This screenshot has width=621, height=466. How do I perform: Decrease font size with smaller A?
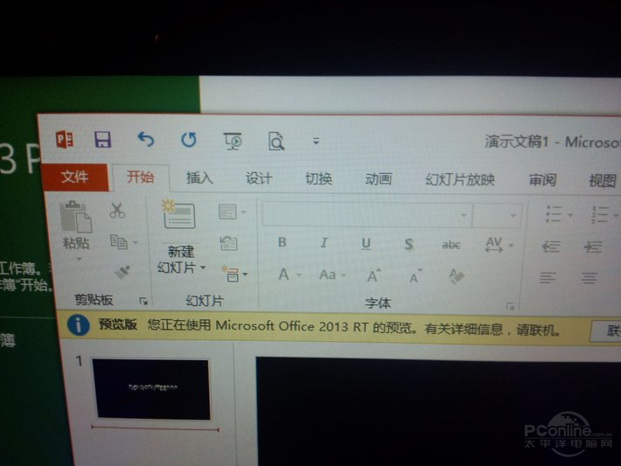point(415,276)
